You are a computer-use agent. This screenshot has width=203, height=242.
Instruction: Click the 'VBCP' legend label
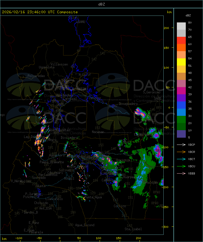point(192,145)
